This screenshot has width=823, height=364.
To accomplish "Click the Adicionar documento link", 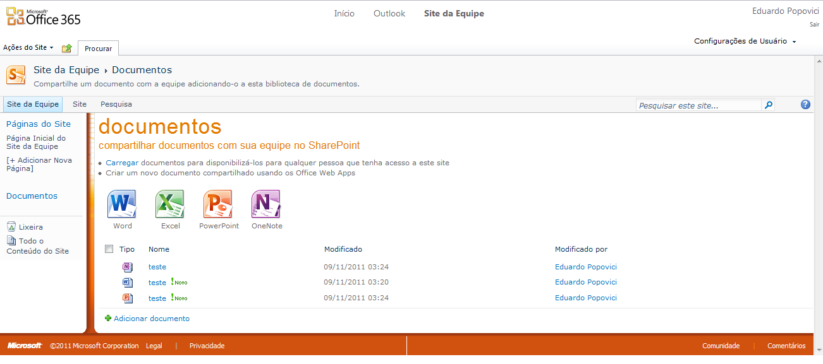I will [x=152, y=319].
